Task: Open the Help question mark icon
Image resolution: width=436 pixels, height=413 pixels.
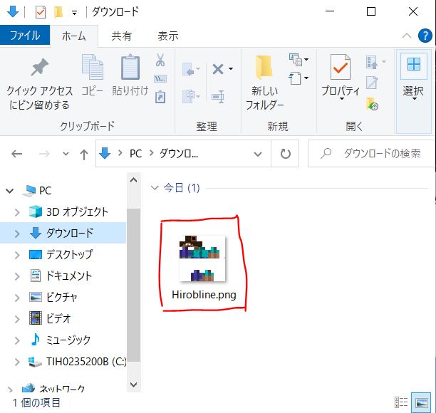Action: (425, 36)
